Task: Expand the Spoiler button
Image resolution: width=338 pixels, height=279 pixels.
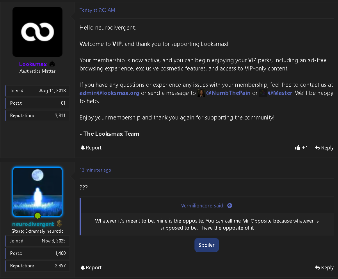Action: (x=206, y=245)
